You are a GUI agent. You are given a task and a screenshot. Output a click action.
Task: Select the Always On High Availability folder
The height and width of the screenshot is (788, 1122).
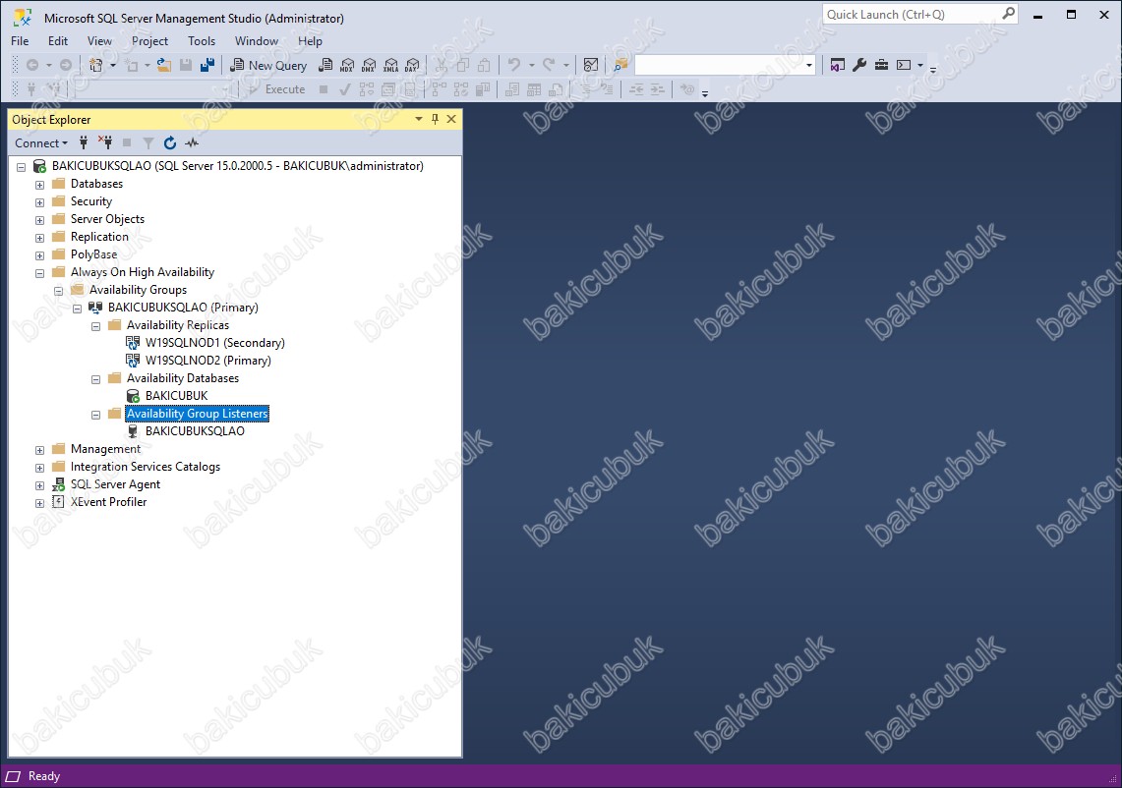143,272
